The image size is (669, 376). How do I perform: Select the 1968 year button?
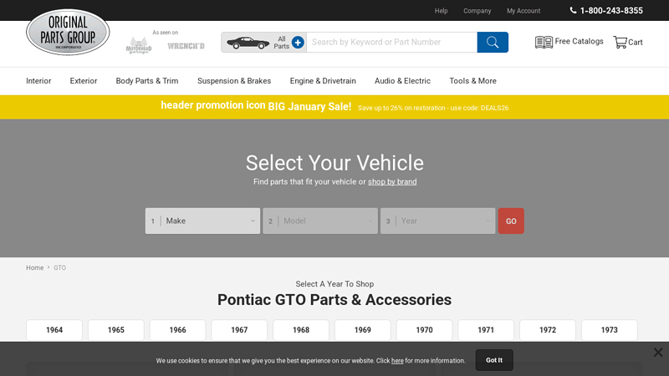pos(301,330)
